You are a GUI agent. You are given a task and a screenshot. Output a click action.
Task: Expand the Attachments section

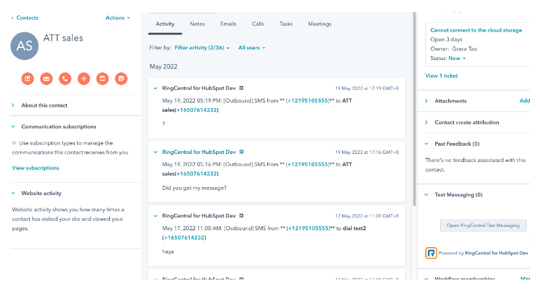[450, 101]
